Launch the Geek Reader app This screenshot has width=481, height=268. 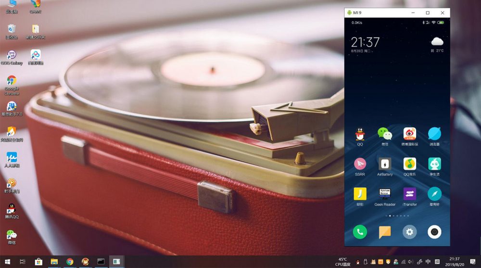point(385,194)
